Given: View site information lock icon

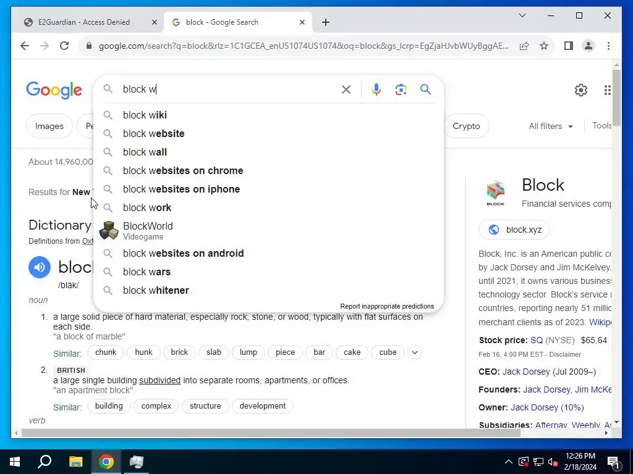Looking at the screenshot, I should point(89,46).
